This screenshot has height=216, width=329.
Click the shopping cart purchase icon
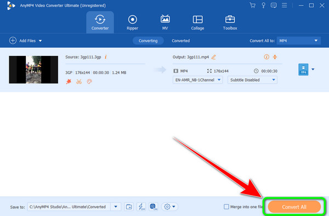[x=253, y=5]
